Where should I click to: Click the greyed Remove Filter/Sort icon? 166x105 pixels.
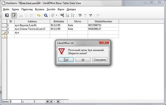click(x=98, y=15)
